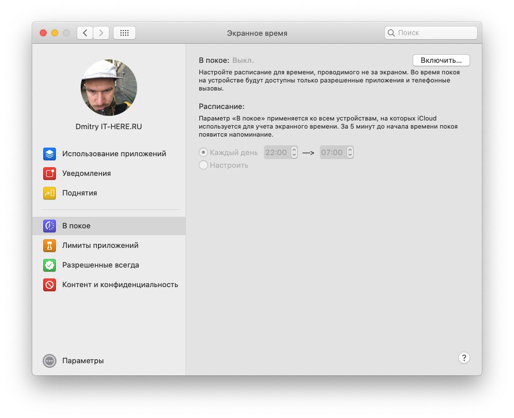
Task: Click the App Usage layers icon in sidebar
Action: coord(50,154)
